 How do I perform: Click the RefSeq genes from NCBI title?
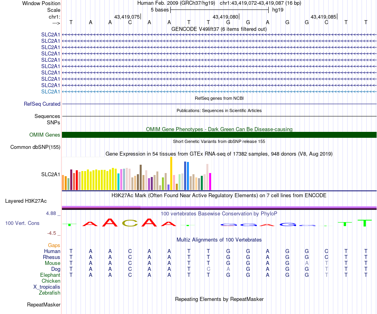click(219, 98)
